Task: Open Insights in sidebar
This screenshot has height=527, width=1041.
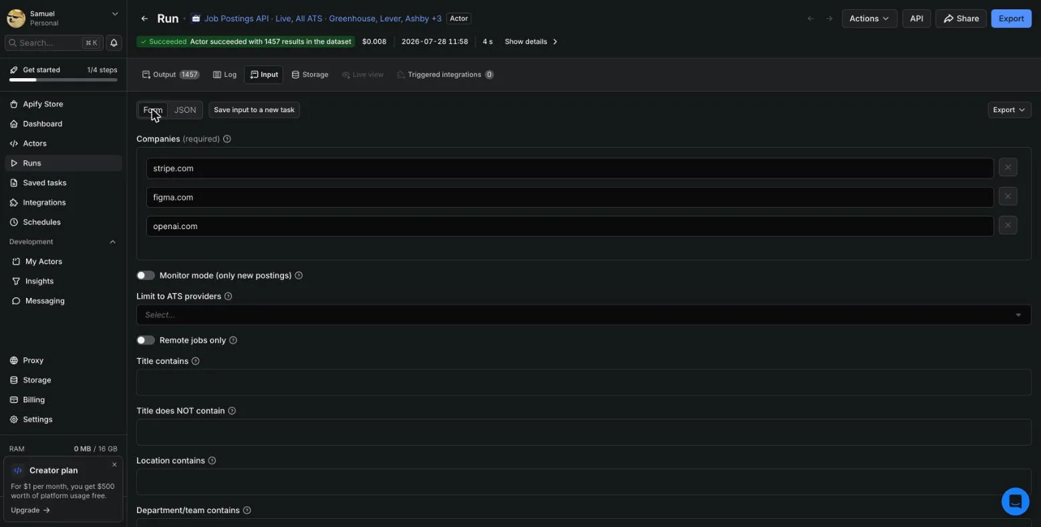Action: point(63,281)
